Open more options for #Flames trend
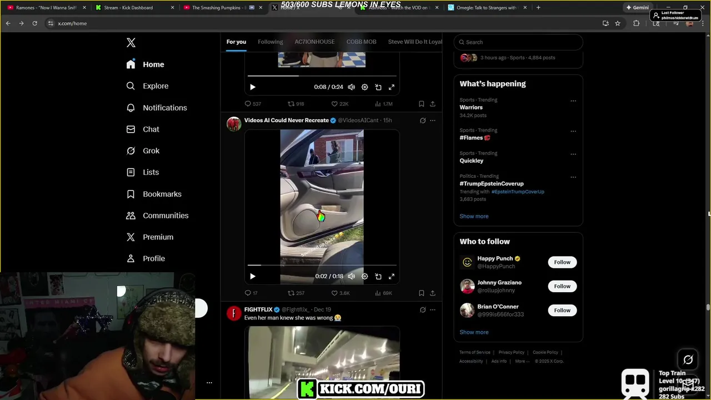711x400 pixels. coord(573,132)
